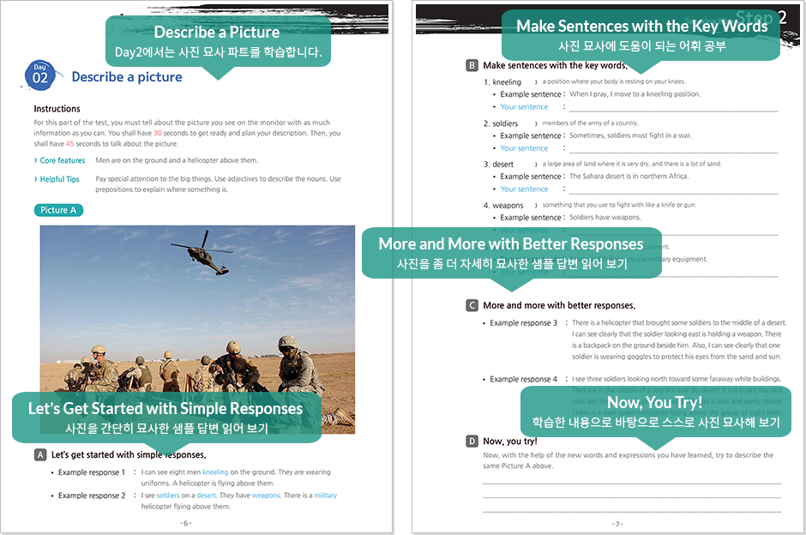Screen dimensions: 806x535
Task: Select key word '3. desert'
Action: 498,165
